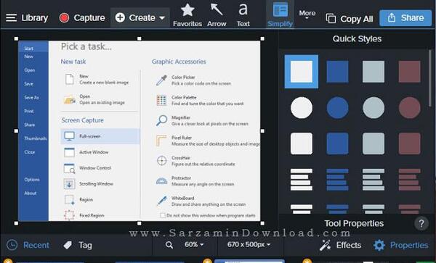Select the Favorites star tool
Image resolution: width=436 pixels, height=263 pixels.
tap(187, 15)
